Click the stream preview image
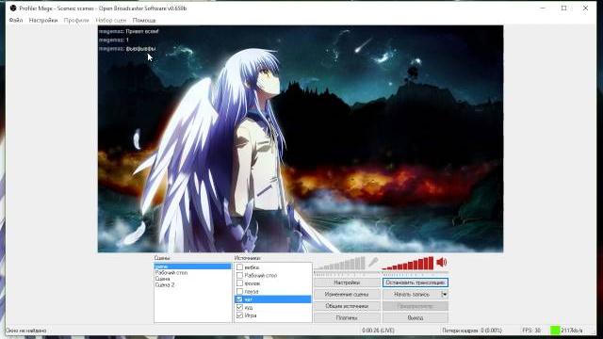This screenshot has height=339, width=603. coord(301,138)
